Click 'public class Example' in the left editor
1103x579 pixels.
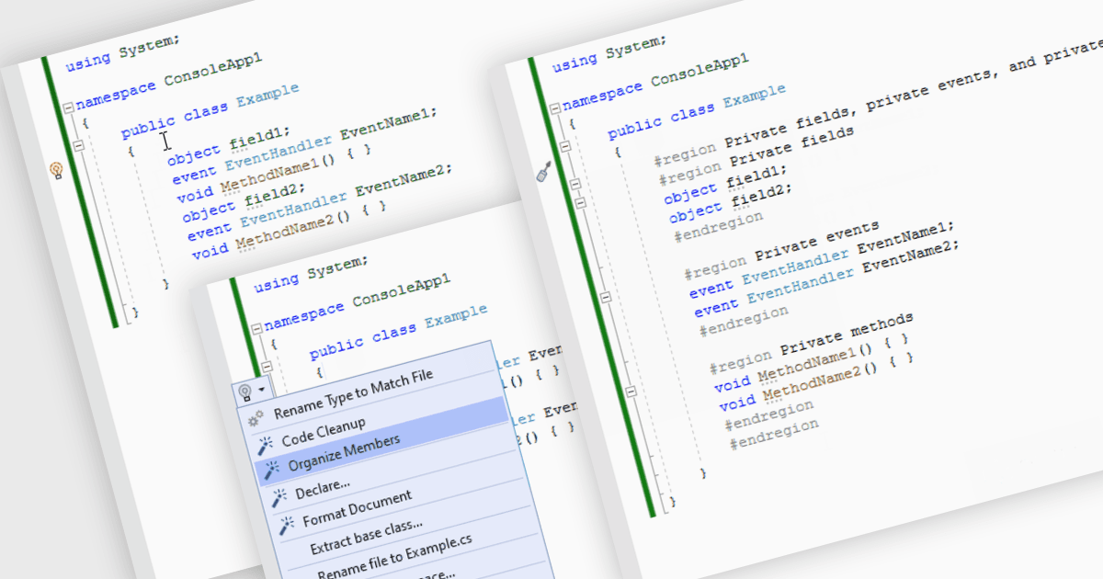tap(210, 110)
